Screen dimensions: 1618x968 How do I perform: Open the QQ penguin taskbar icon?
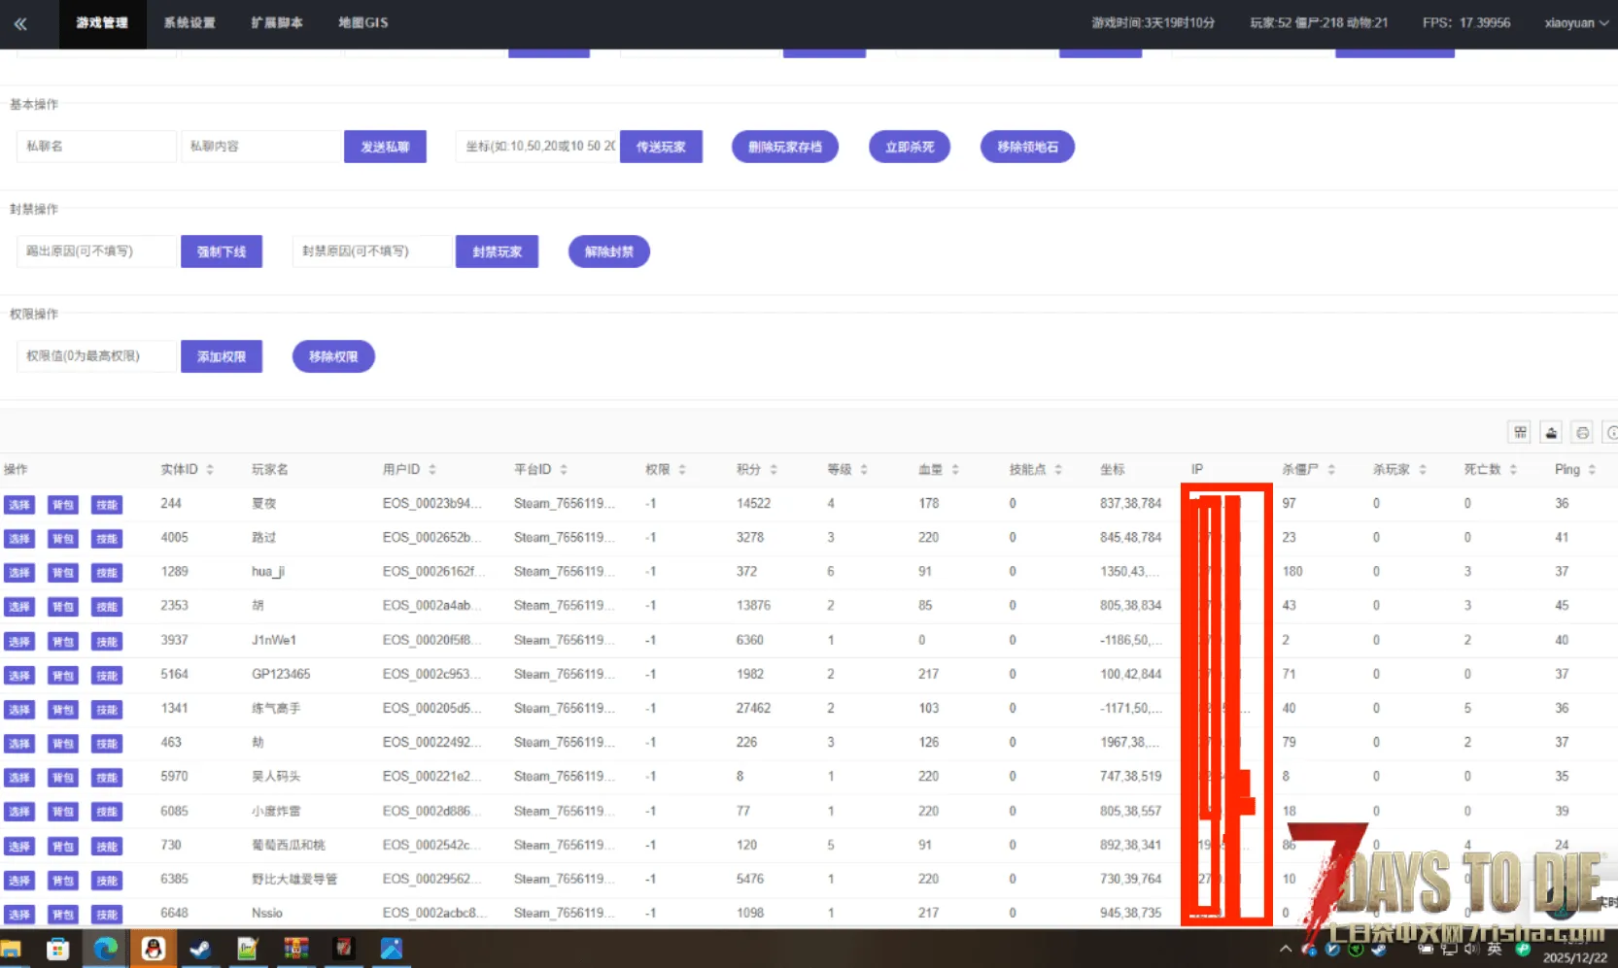coord(153,949)
